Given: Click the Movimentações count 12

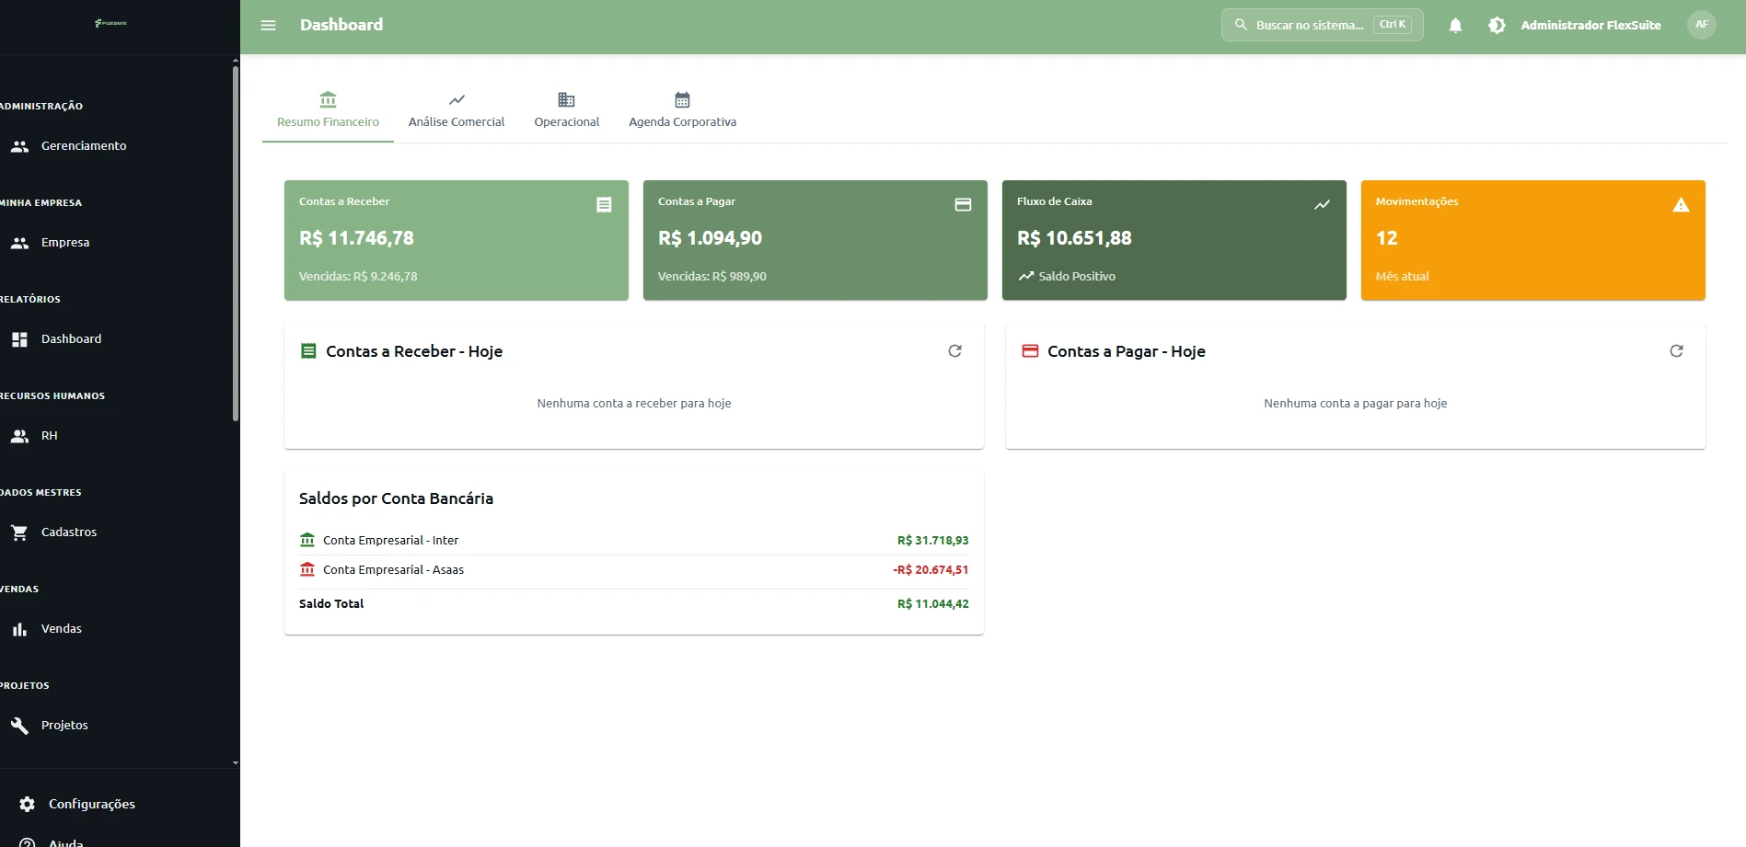Looking at the screenshot, I should pyautogui.click(x=1386, y=238).
